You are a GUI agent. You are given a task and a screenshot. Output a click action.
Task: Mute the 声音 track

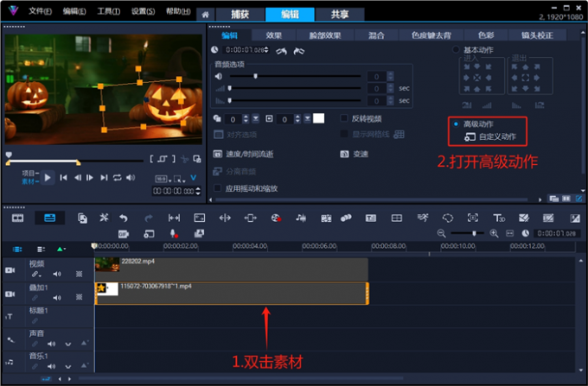(x=51, y=344)
